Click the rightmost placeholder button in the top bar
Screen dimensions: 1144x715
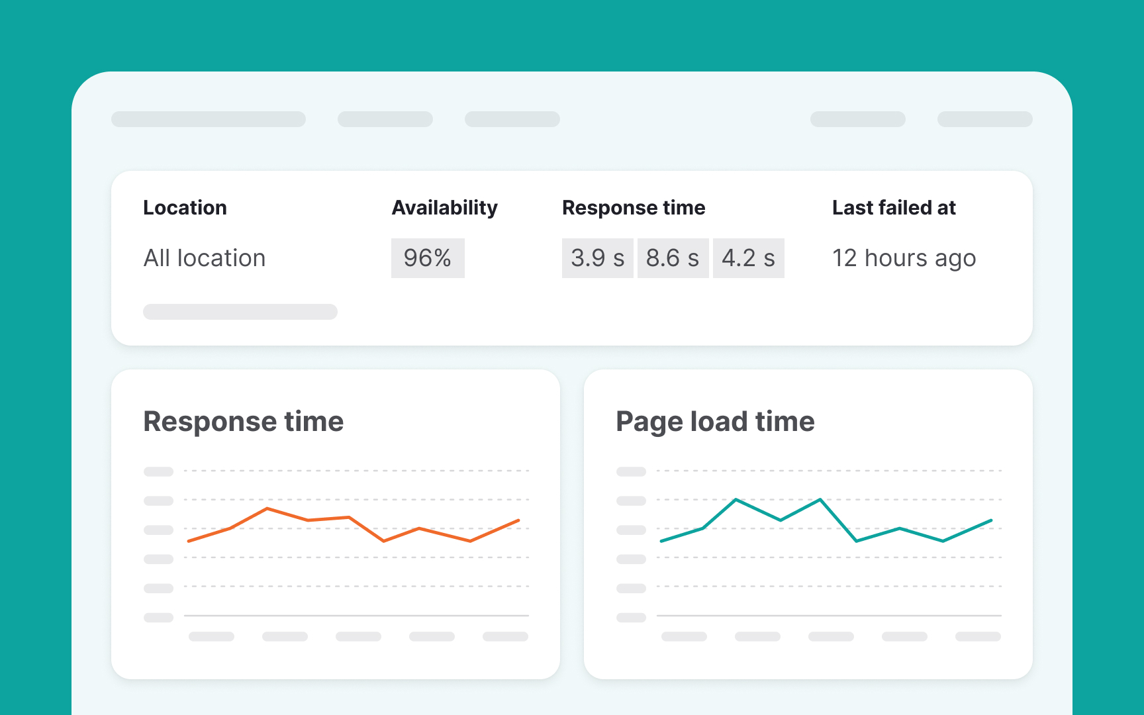tap(984, 119)
